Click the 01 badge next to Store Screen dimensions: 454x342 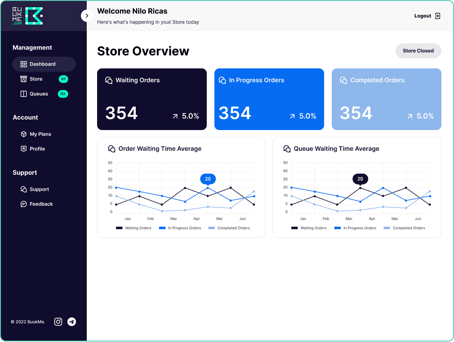point(63,79)
